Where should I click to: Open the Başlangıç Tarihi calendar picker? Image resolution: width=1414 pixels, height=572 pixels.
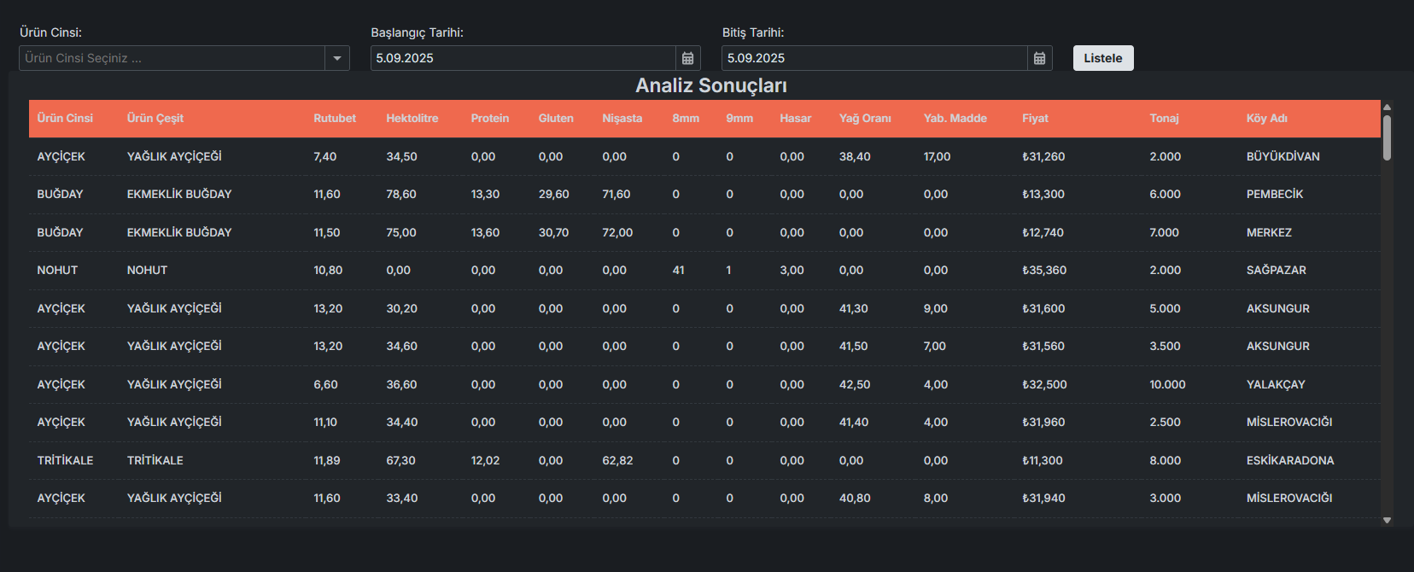click(x=687, y=58)
